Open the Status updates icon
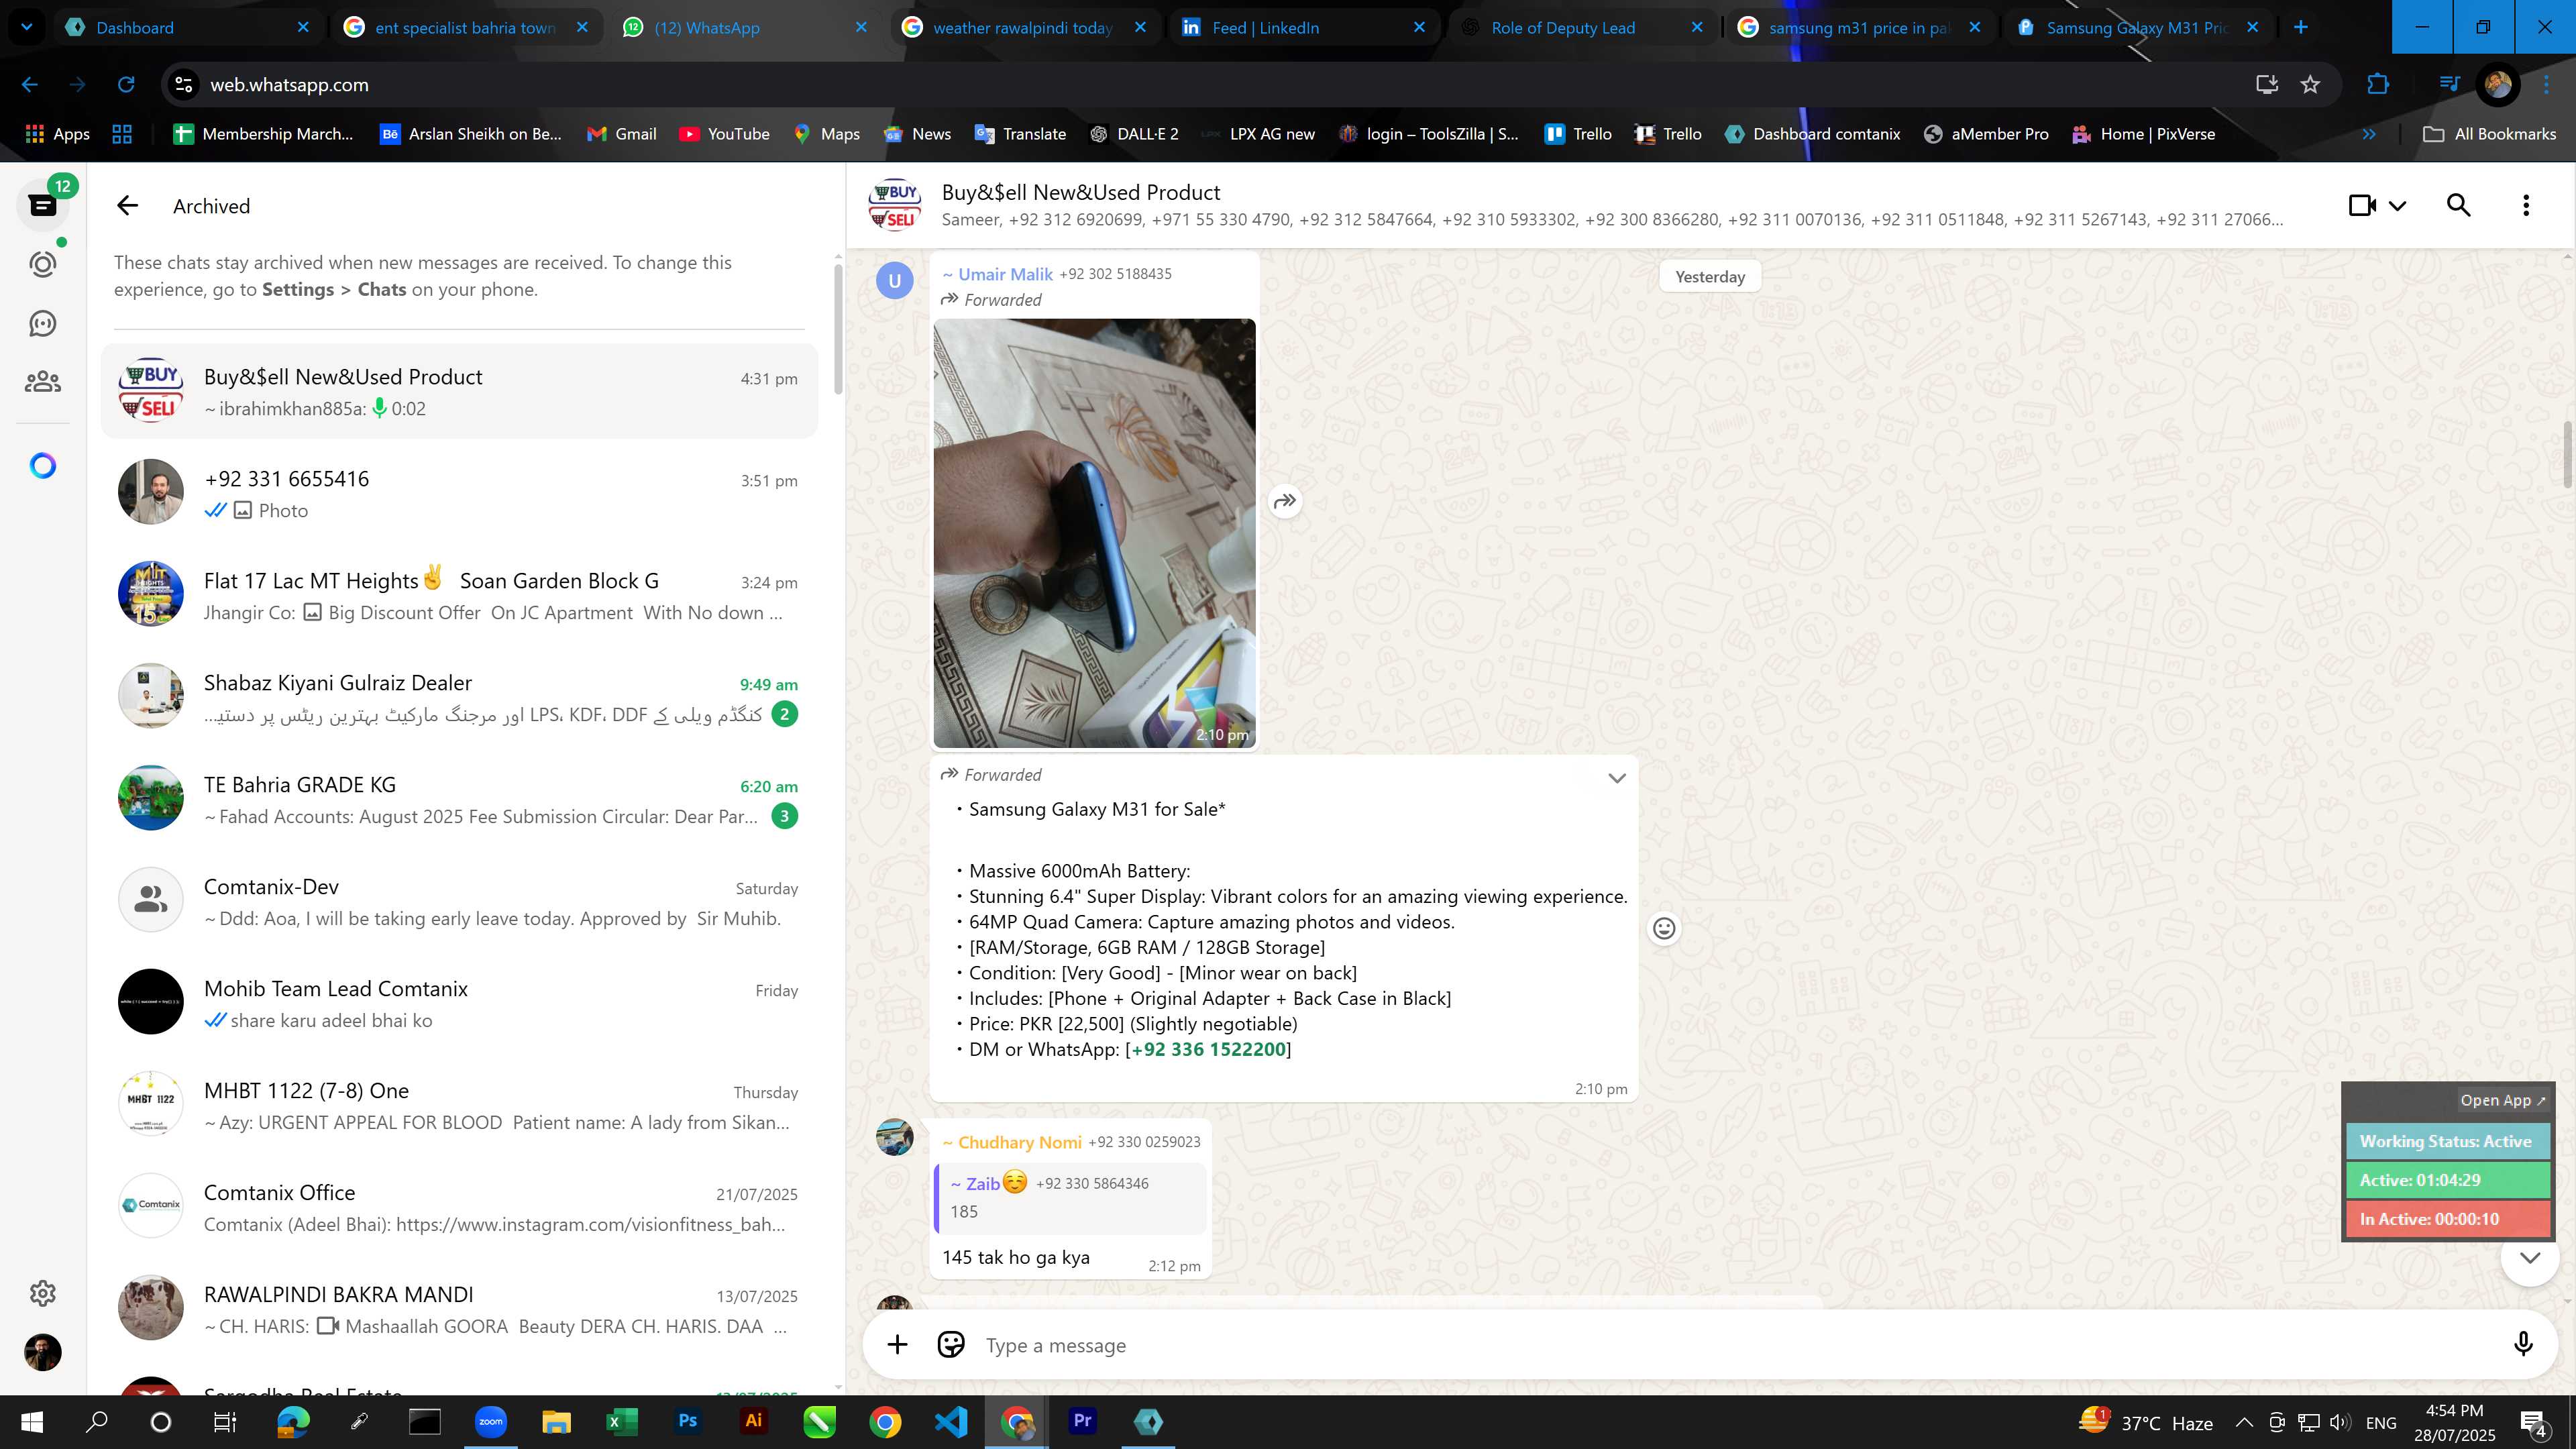2576x1449 pixels. [42, 264]
